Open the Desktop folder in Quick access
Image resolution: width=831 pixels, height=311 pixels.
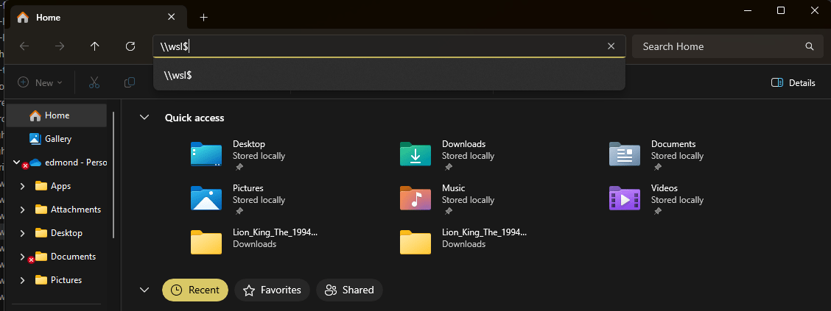coord(237,156)
